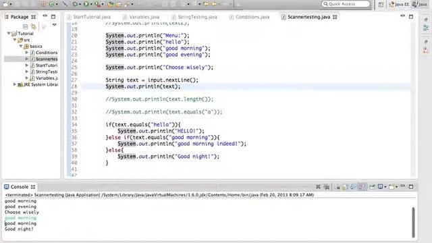Image resolution: width=432 pixels, height=243 pixels.
Task: Open the Debug button dropdown arrow
Action: [80, 5]
